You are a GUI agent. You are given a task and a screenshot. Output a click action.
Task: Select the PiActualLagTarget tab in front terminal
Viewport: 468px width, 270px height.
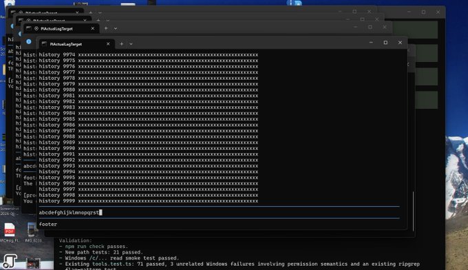pos(76,44)
